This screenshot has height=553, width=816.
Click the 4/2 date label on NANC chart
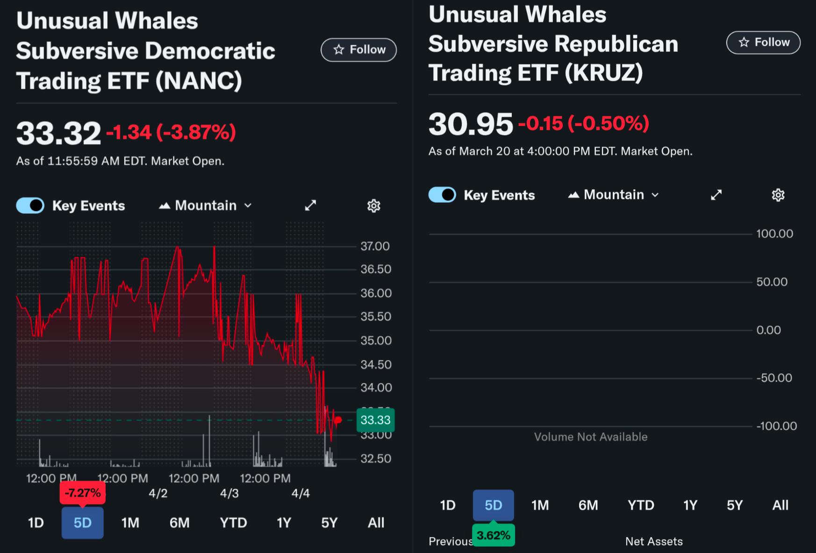158,493
